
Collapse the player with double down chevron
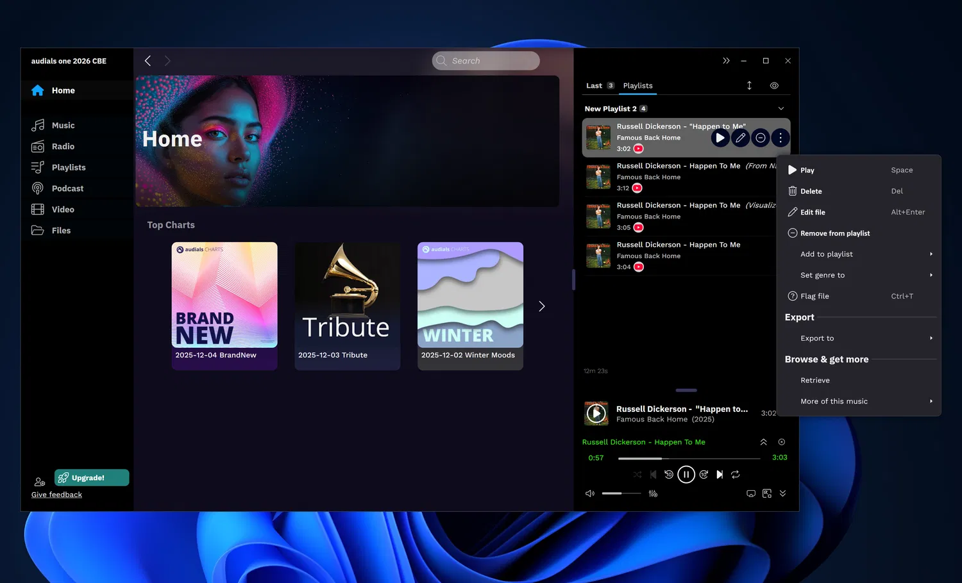pos(782,494)
